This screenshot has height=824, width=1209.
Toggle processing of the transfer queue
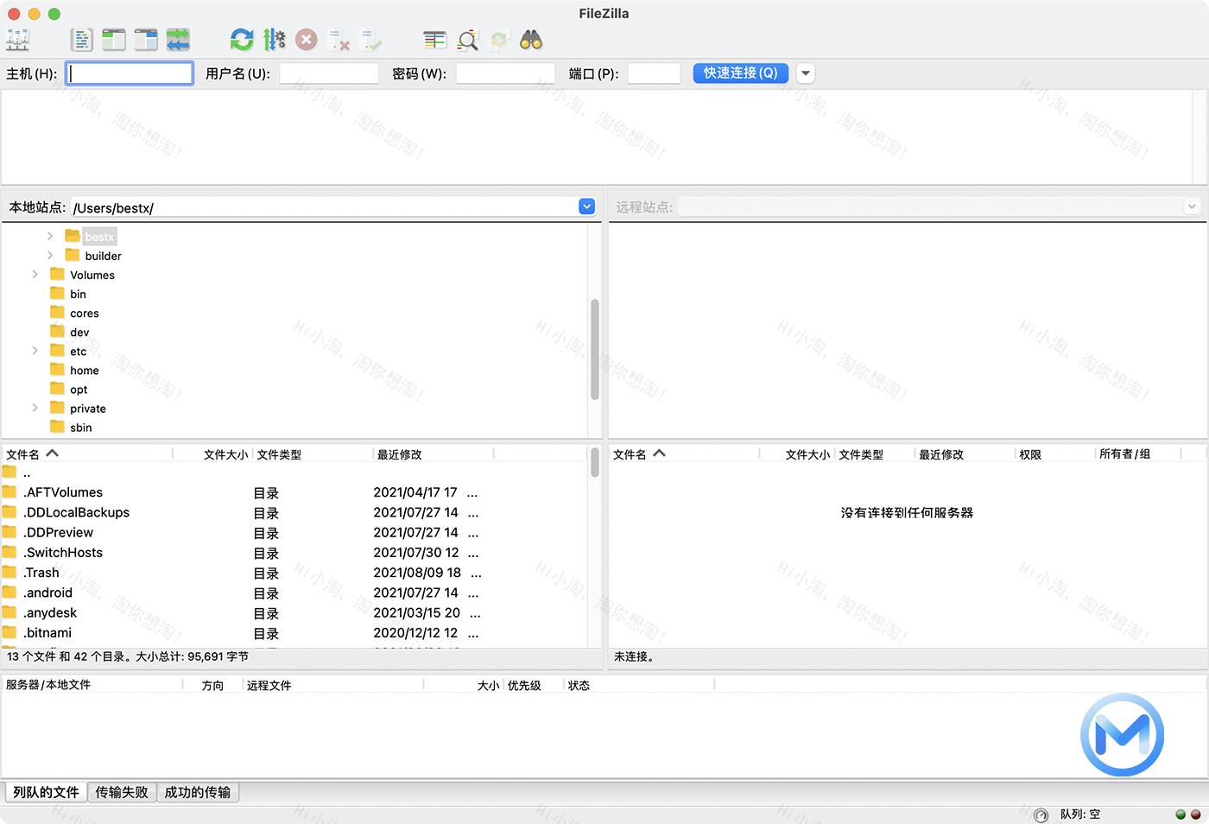click(x=274, y=40)
